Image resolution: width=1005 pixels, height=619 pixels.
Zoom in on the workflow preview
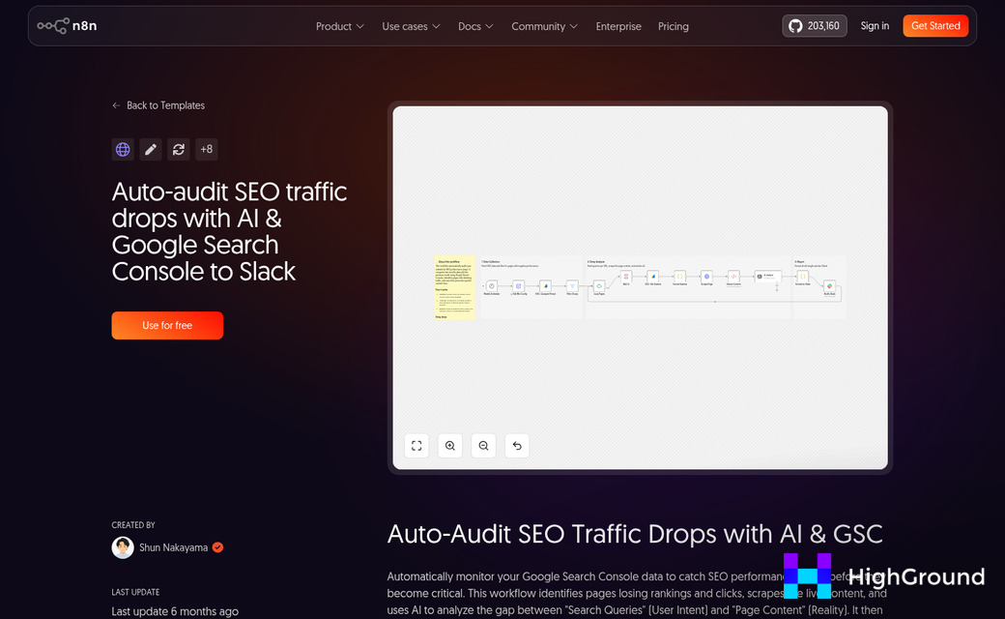[x=450, y=446]
